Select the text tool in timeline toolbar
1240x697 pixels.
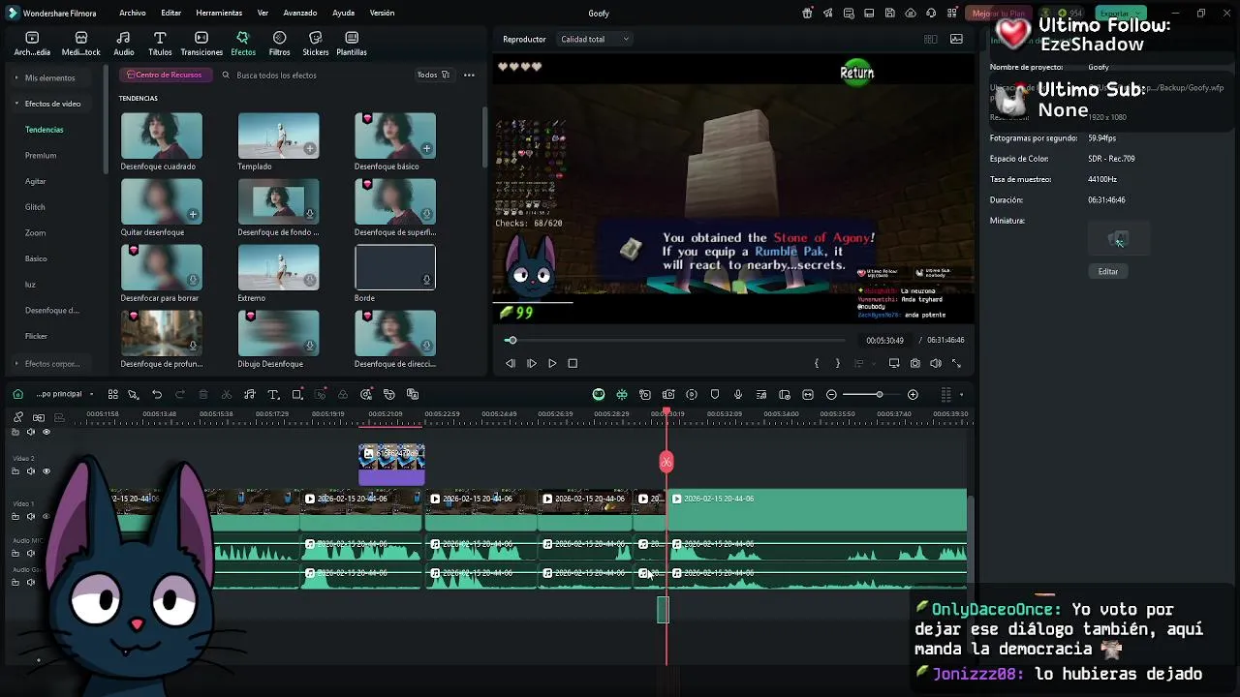coord(273,394)
